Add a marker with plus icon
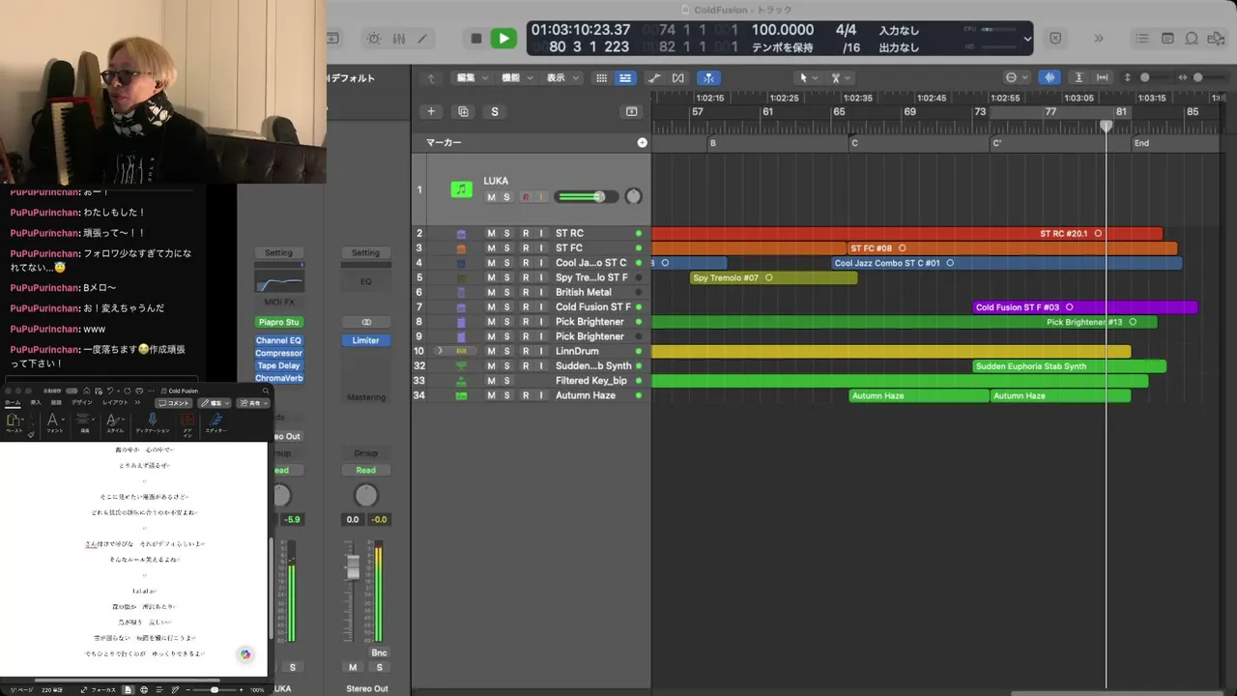1237x696 pixels. click(643, 142)
